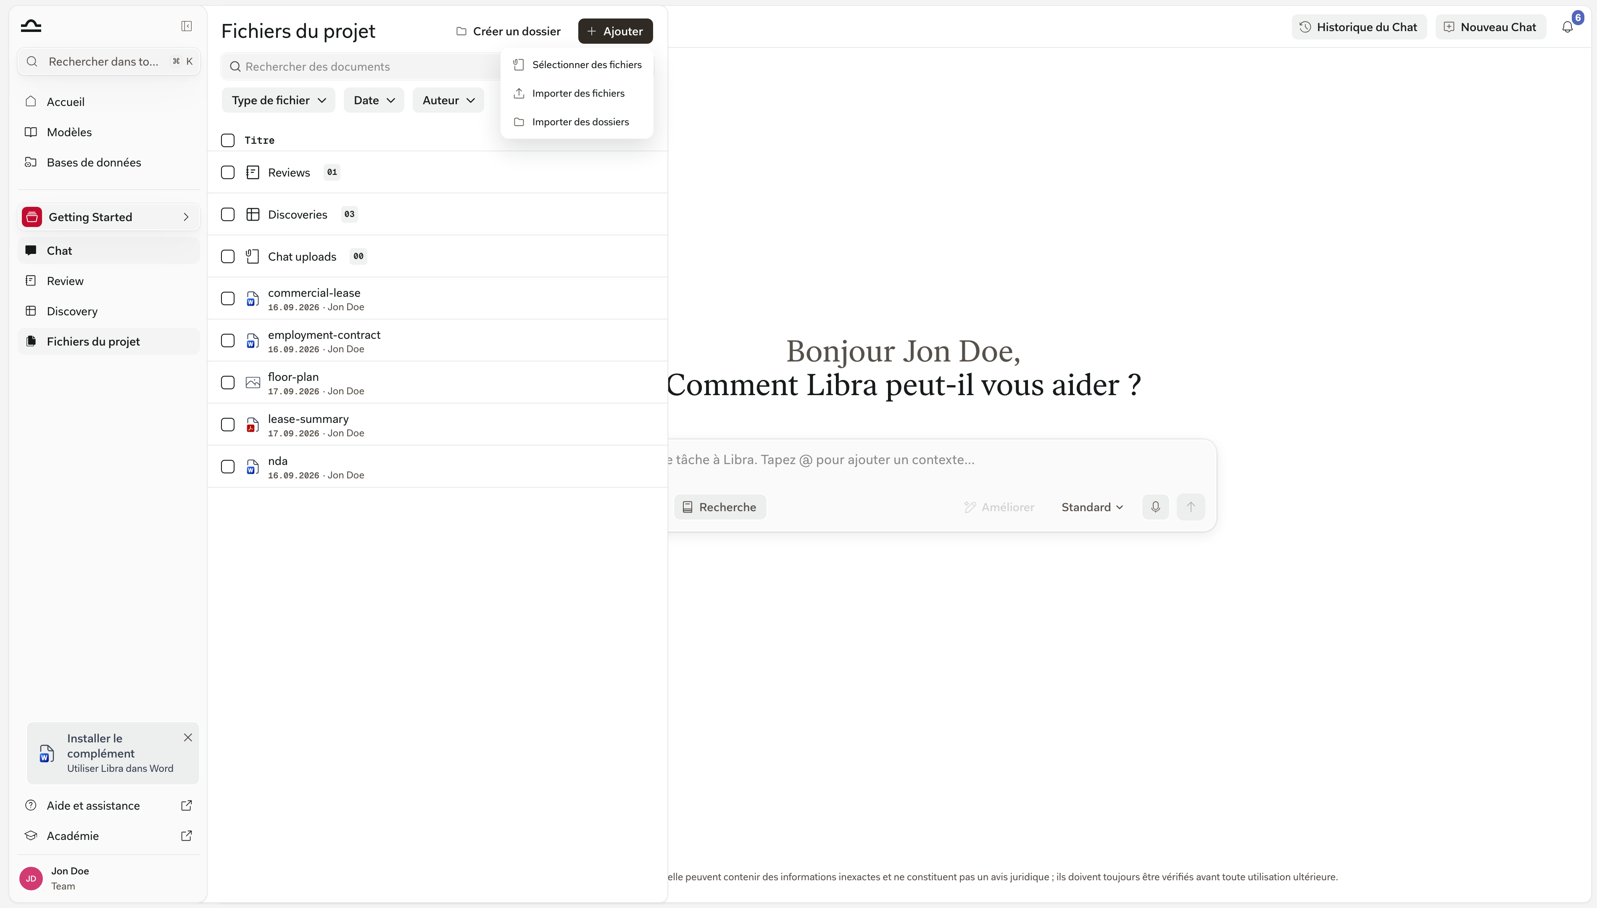Check the Discoveries row checkbox
This screenshot has width=1597, height=908.
(227, 214)
